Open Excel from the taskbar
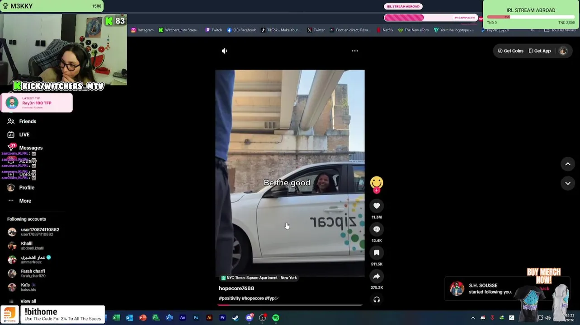This screenshot has height=325, width=580. point(116,318)
